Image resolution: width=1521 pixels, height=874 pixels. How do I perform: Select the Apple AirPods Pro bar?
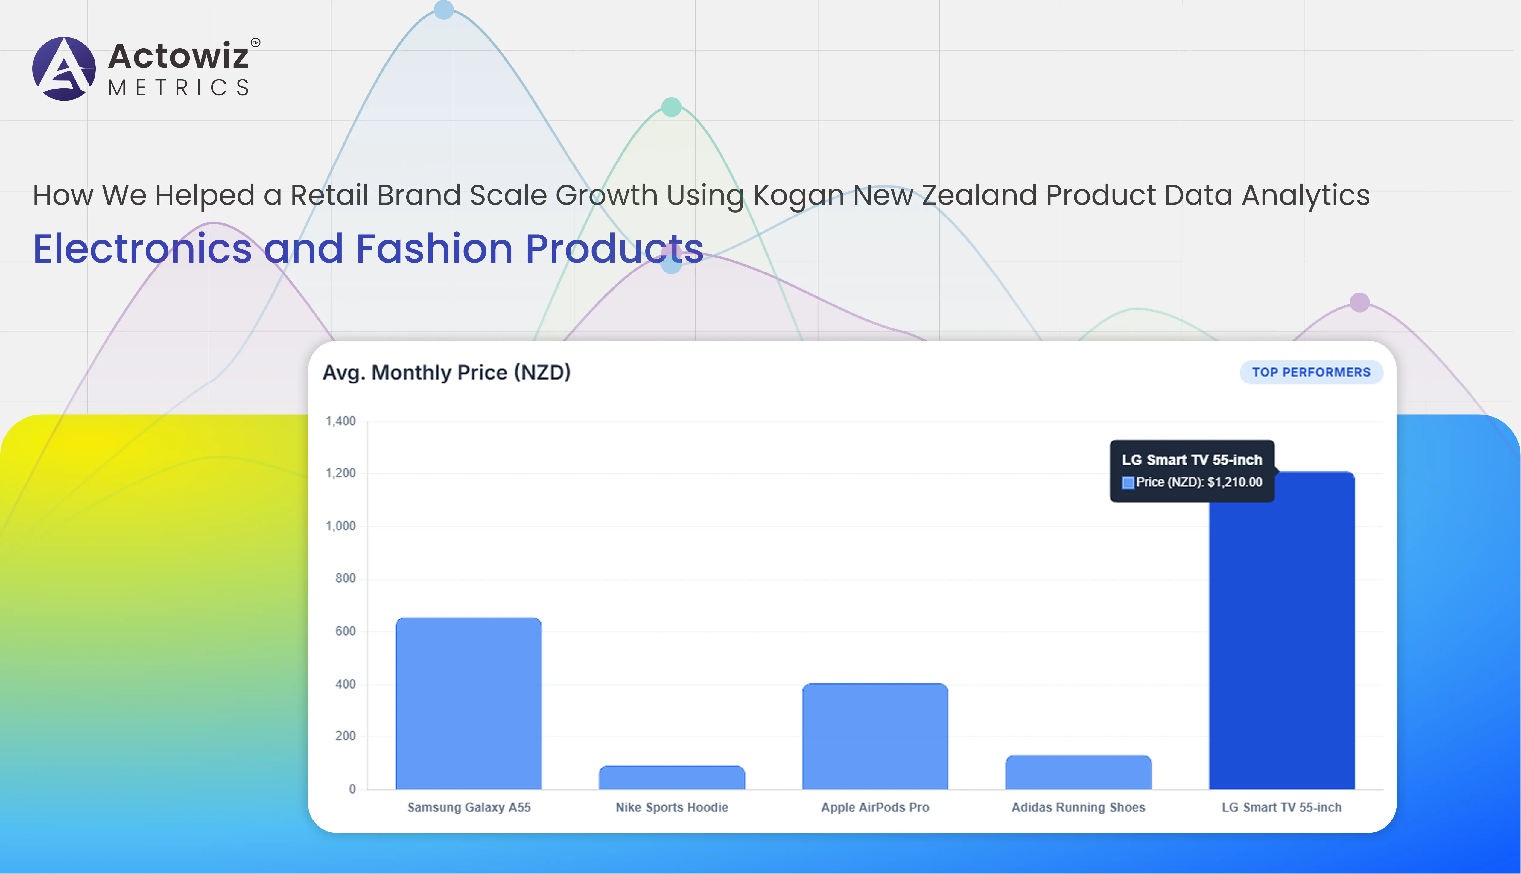point(875,736)
